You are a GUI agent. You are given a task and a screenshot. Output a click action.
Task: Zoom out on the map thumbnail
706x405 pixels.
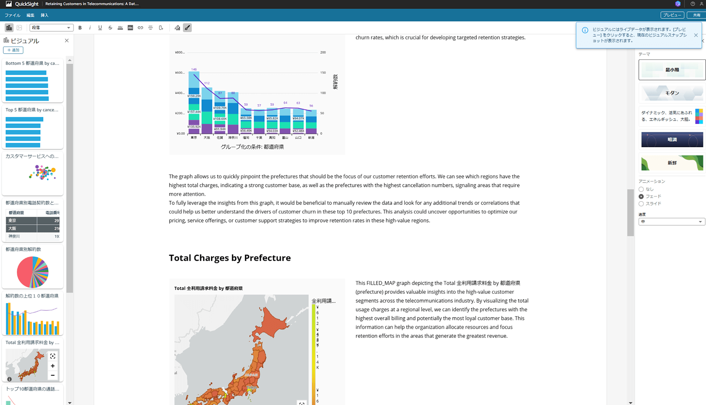click(x=53, y=375)
